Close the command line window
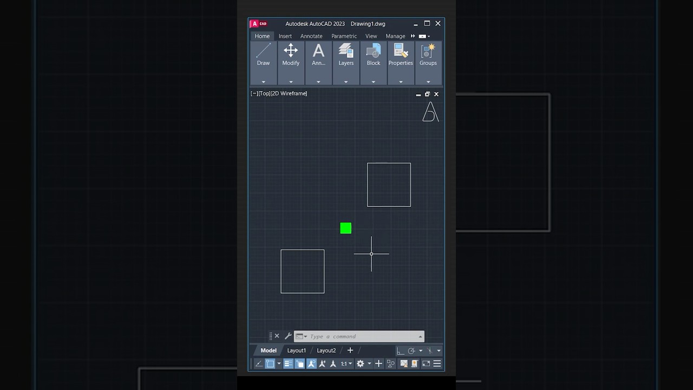The image size is (693, 390). (x=277, y=336)
